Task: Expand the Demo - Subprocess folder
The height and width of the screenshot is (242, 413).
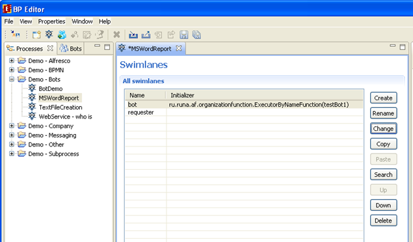Action: click(12, 154)
